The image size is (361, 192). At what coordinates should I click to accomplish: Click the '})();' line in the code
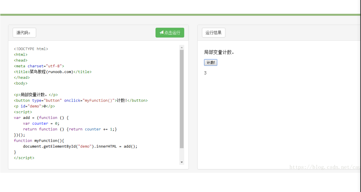click(19, 135)
